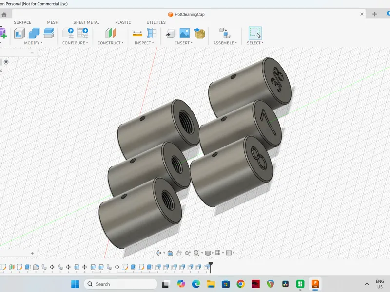390x292 pixels.
Task: Expand the comments panel plus button
Action: [x=32, y=253]
